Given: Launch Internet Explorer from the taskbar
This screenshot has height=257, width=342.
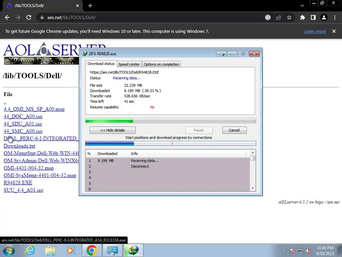Looking at the screenshot, I should tap(30, 250).
